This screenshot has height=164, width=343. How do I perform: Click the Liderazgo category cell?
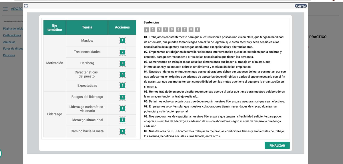55,114
